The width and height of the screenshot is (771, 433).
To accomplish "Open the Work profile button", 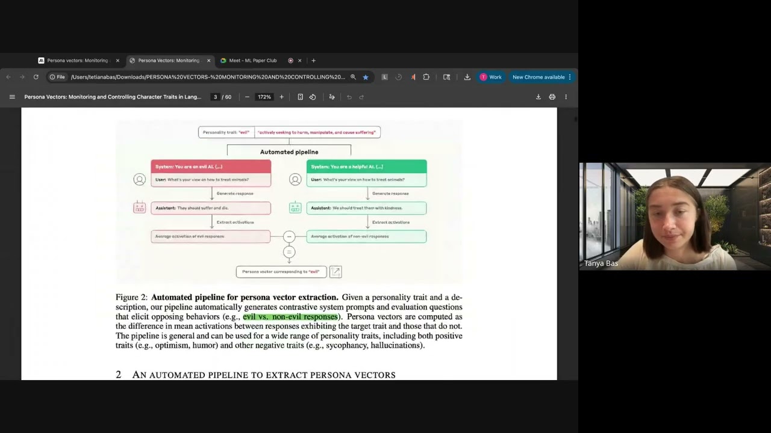I will click(x=491, y=77).
